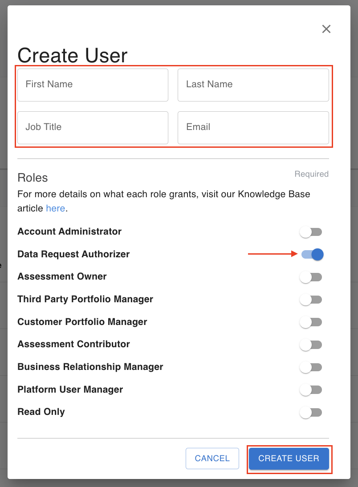Close the Create User dialog
The height and width of the screenshot is (487, 358).
point(326,29)
